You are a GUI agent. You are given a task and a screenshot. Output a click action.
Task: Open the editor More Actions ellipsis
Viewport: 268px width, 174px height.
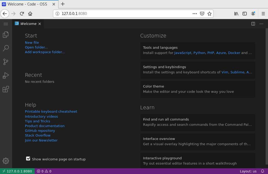(x=261, y=24)
